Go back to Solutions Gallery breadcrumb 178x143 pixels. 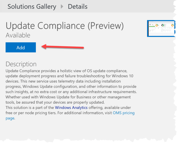pyautogui.click(x=32, y=6)
